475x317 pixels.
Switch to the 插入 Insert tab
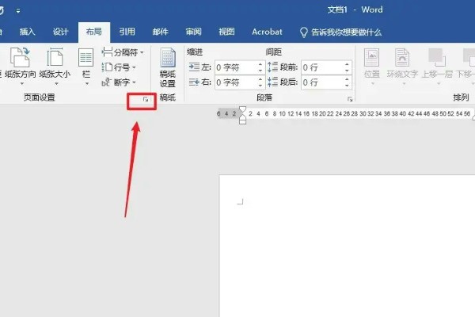click(27, 32)
